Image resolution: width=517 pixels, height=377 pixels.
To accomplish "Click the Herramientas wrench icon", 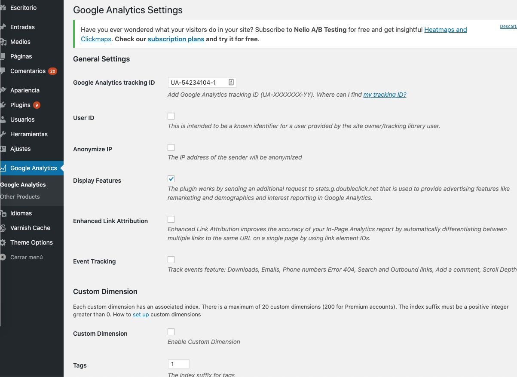I will coord(3,134).
